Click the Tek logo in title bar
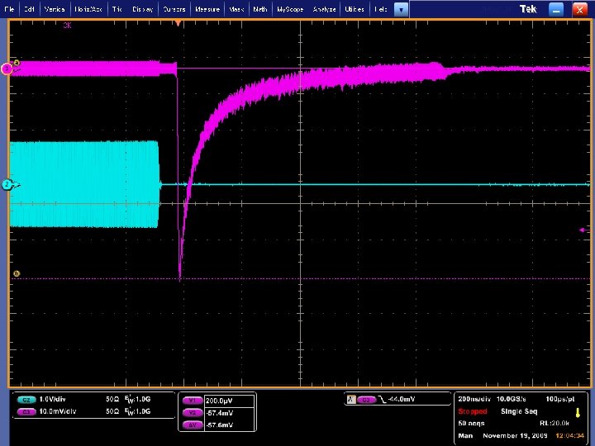Viewport: 595px width, 446px height. coord(528,9)
